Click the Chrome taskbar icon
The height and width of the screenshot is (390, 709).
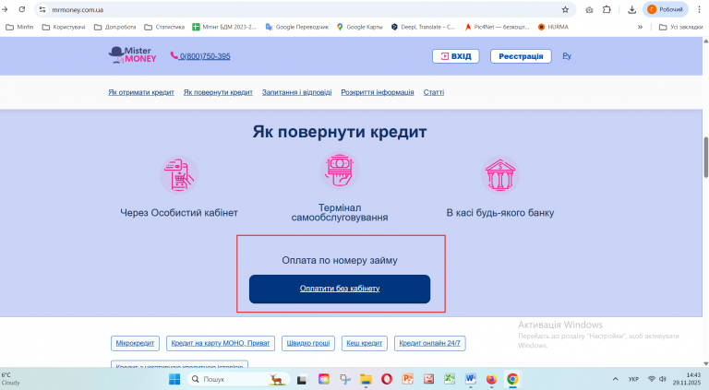click(512, 379)
